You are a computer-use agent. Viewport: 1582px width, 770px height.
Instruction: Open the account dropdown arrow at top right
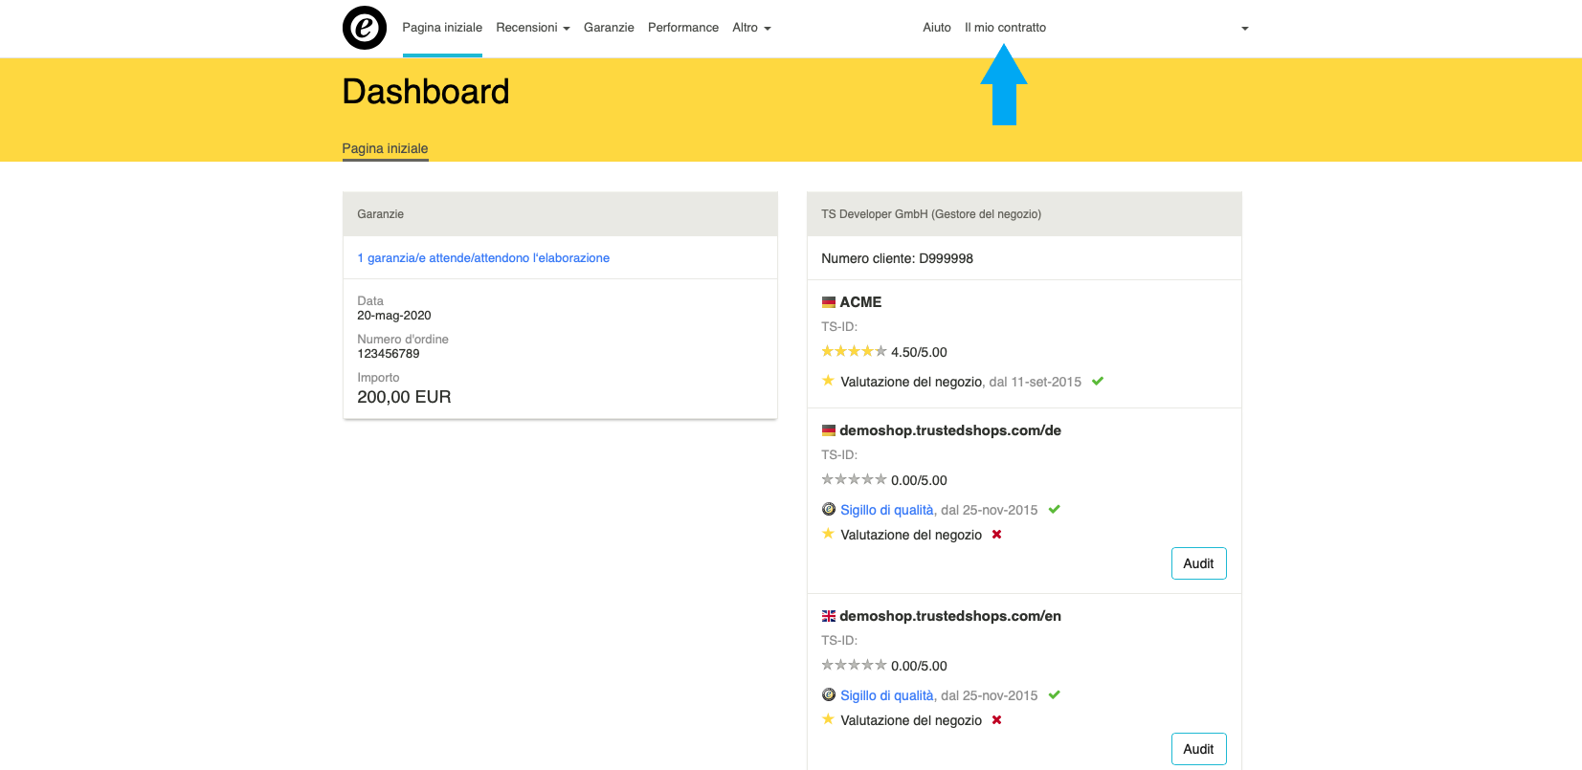coord(1244,29)
